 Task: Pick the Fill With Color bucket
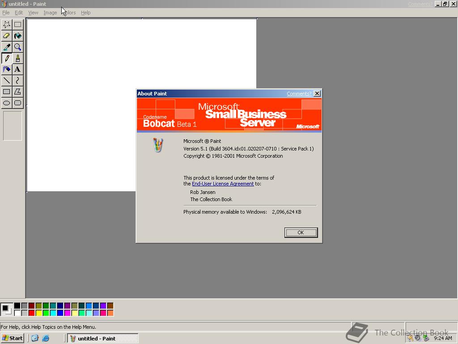tap(18, 36)
